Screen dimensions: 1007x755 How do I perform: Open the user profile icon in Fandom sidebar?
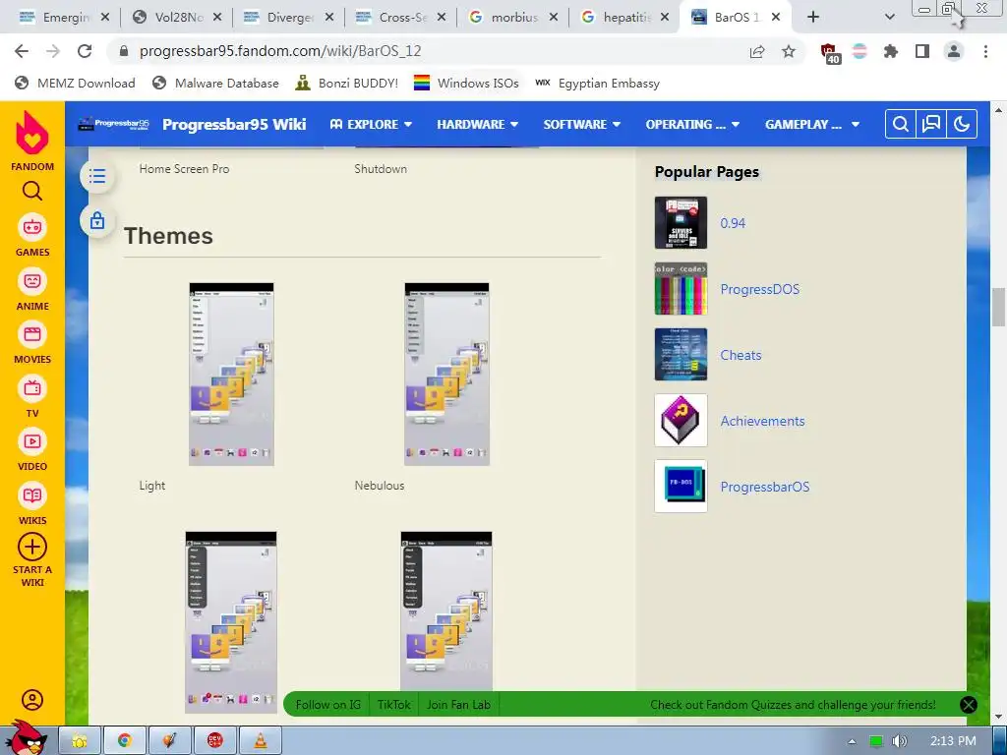[32, 700]
